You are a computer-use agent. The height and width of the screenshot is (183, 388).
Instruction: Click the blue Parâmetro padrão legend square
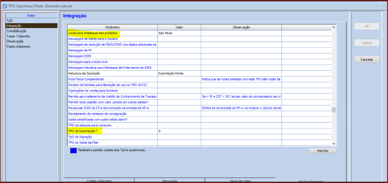pos(73,151)
